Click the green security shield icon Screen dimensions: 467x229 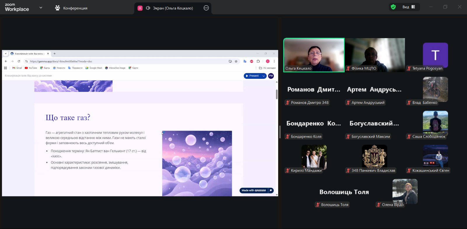[x=393, y=7]
